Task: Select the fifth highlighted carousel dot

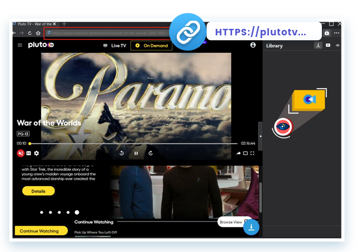Action: (77, 212)
